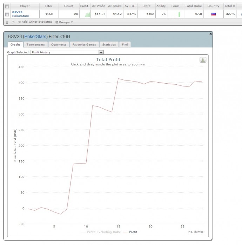
Task: Click the green profit bars mini-chart
Action: tap(87, 15)
